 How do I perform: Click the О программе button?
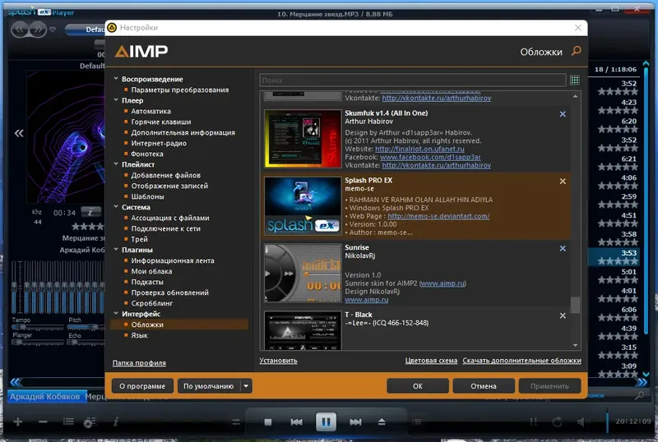coord(142,386)
